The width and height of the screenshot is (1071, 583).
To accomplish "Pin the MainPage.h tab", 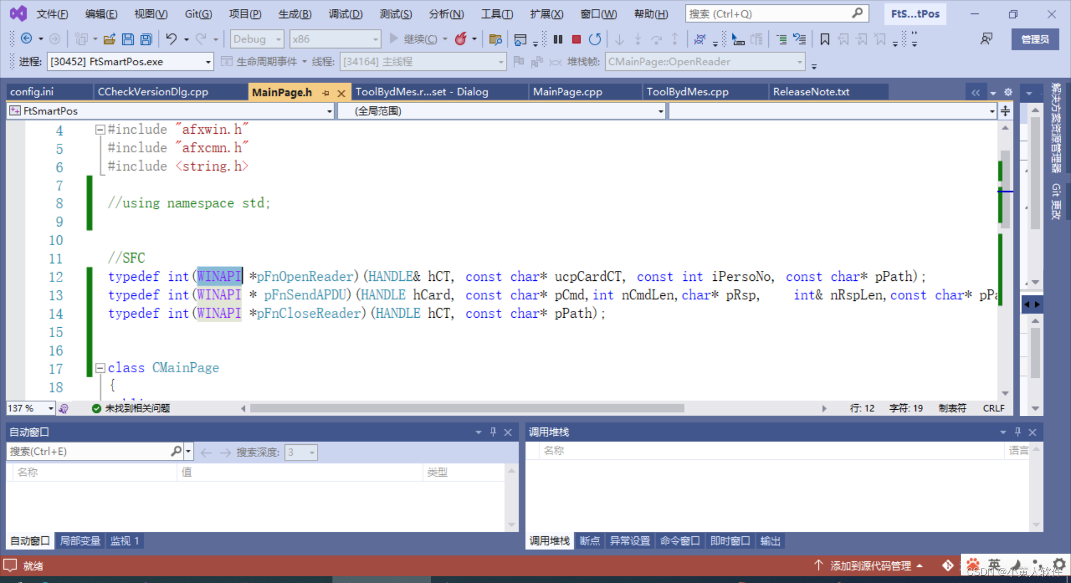I will pyautogui.click(x=326, y=93).
